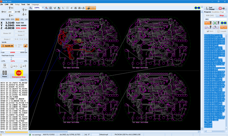Click the Warm Up button
The height and width of the screenshot is (136, 228).
[19, 46]
